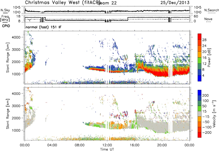Pick the gray segment of velocity colorbar
219x151 pixels.
[x=200, y=114]
